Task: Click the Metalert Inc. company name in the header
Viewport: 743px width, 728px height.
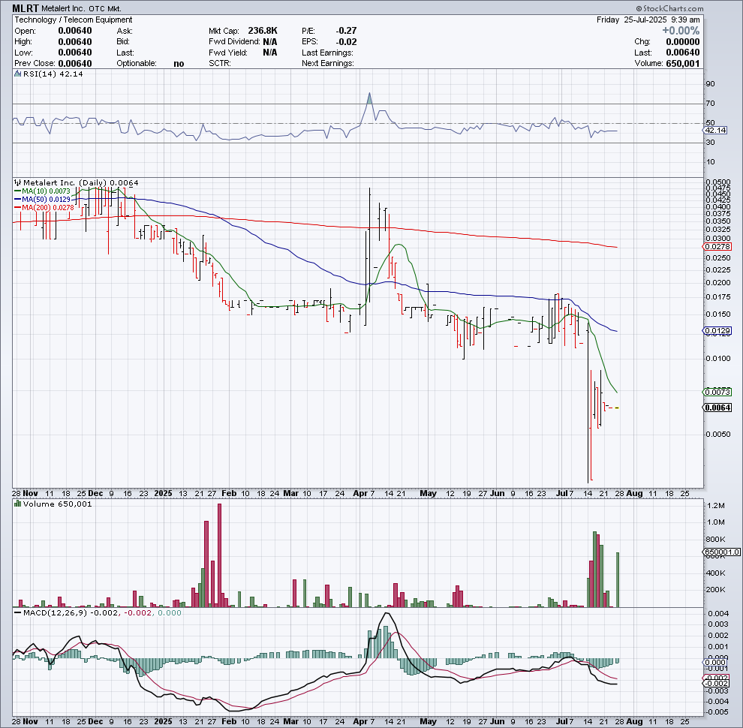Action: pyautogui.click(x=64, y=9)
